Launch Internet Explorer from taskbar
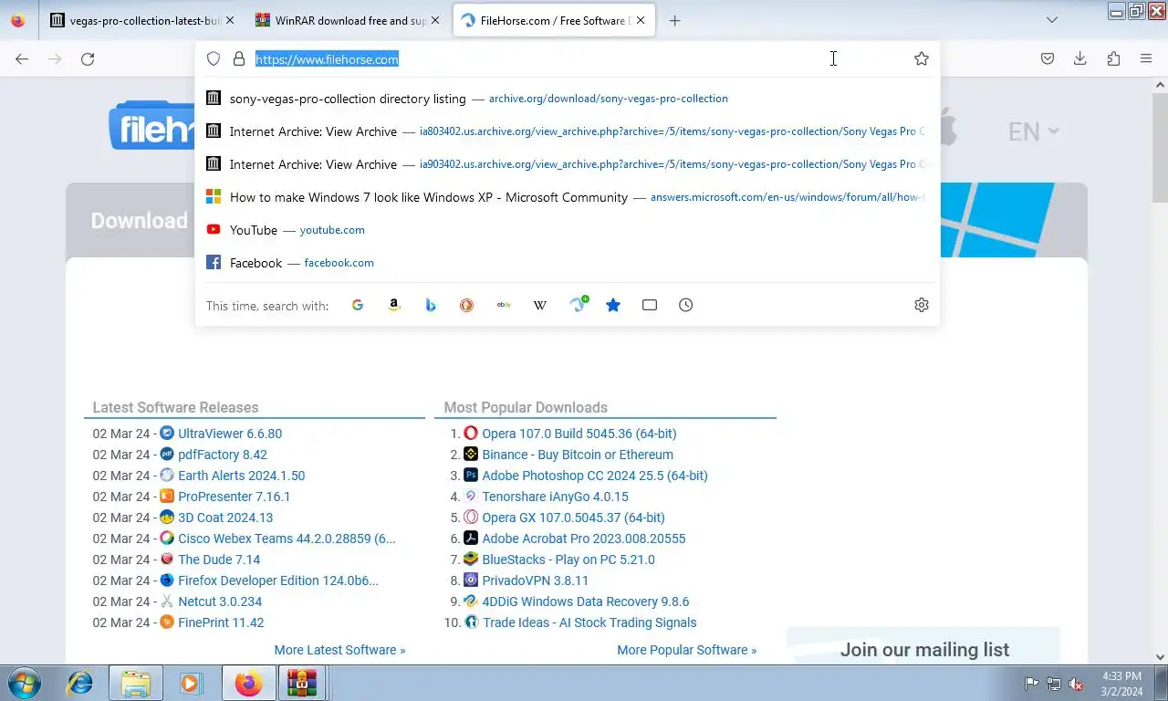1168x701 pixels. (80, 683)
